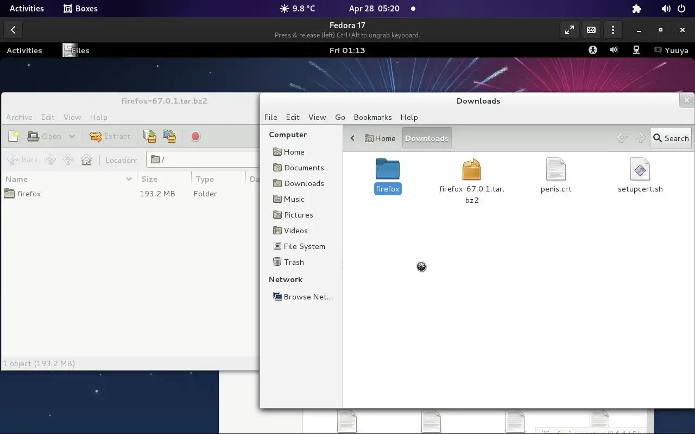Open Trash in the sidebar

coord(301,262)
